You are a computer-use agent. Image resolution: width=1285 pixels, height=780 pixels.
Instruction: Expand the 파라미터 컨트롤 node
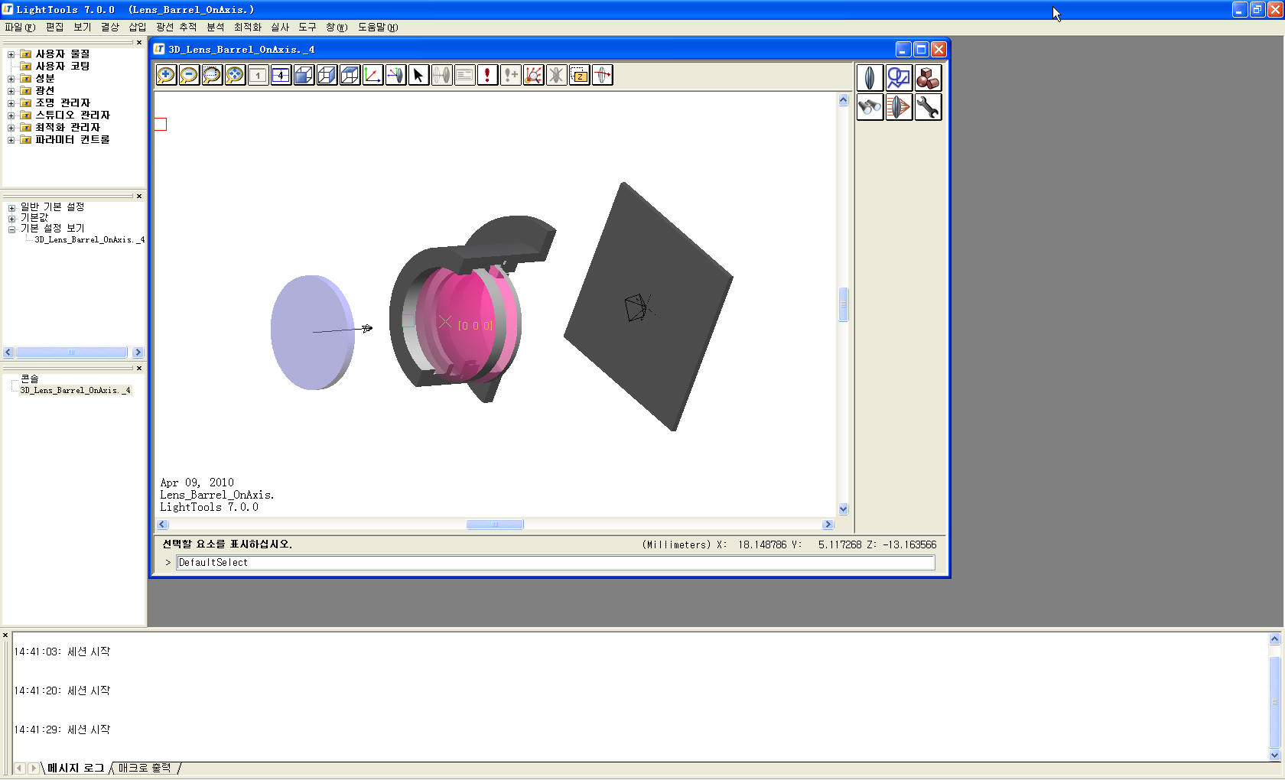click(x=11, y=140)
